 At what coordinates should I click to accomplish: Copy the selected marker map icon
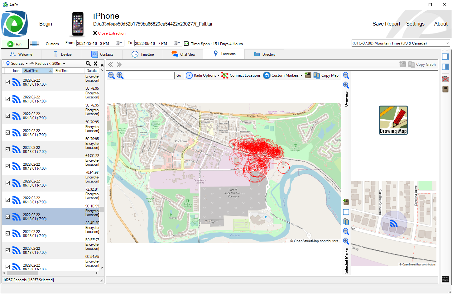(346, 222)
